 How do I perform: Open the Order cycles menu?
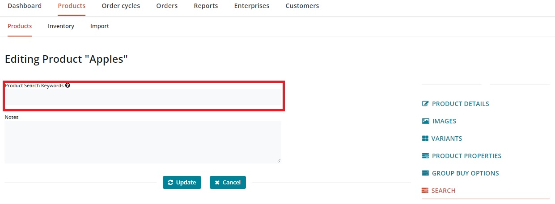(121, 6)
